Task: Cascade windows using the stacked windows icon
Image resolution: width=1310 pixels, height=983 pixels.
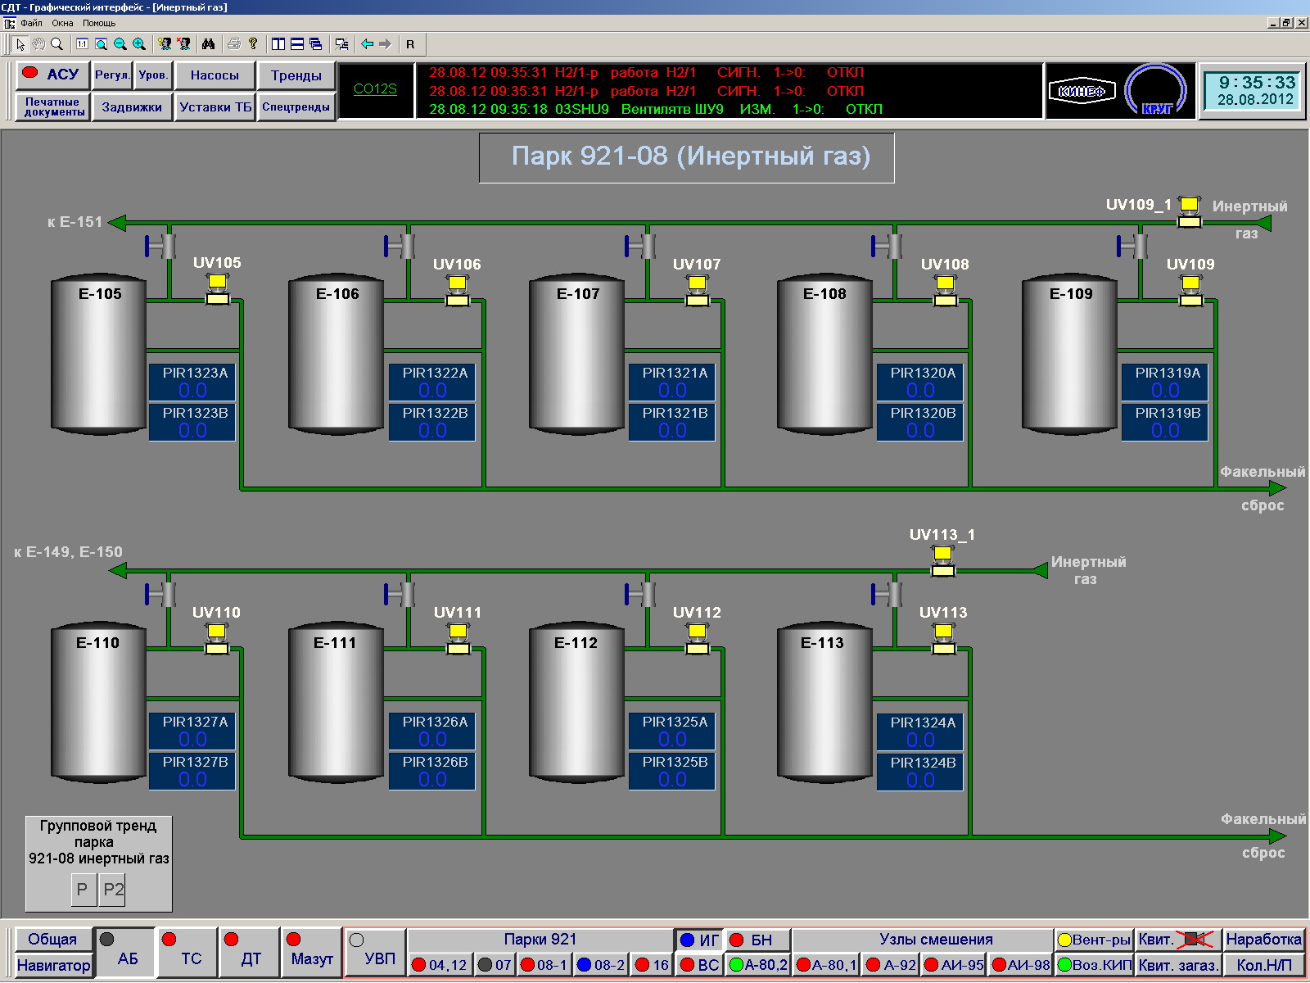Action: click(316, 44)
